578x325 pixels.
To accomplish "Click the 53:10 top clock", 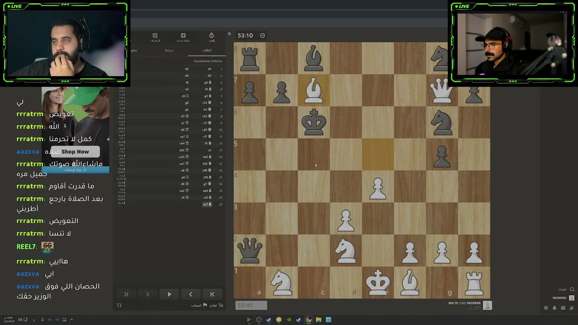I will point(245,36).
